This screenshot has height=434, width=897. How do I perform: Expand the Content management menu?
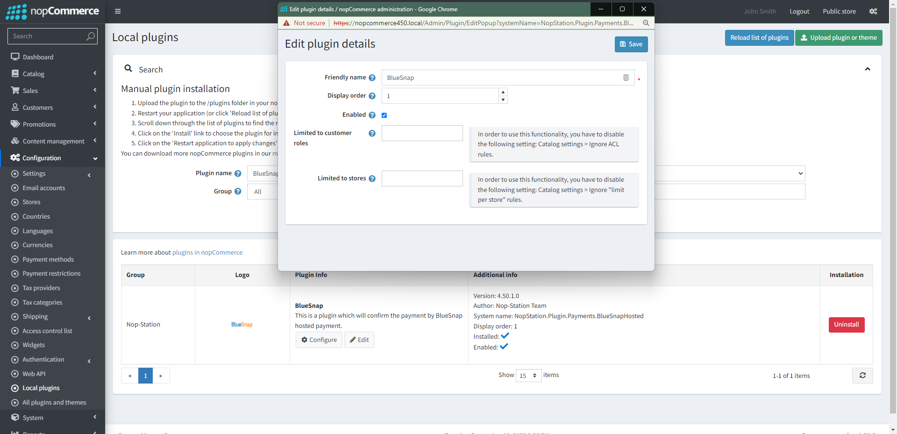click(52, 141)
